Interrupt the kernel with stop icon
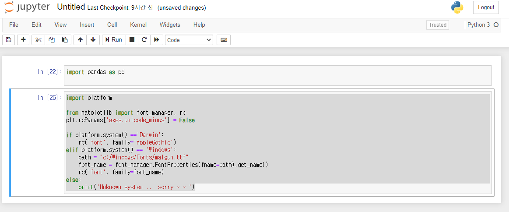The height and width of the screenshot is (212, 509). [132, 40]
